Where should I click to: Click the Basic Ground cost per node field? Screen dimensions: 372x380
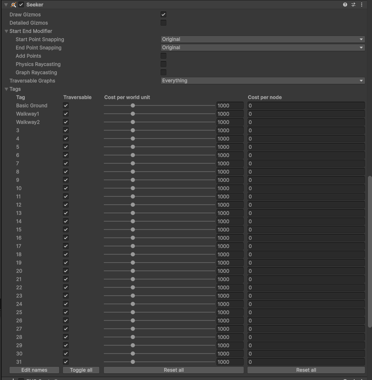coord(306,105)
